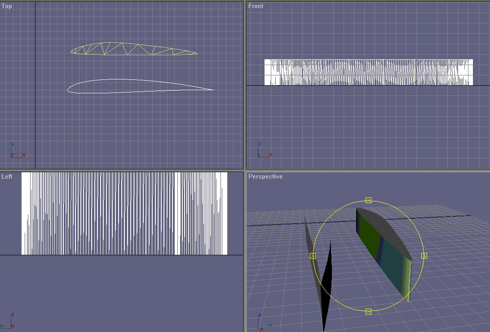Select the thin black airfoil shape in Perspective viewport

326,285
